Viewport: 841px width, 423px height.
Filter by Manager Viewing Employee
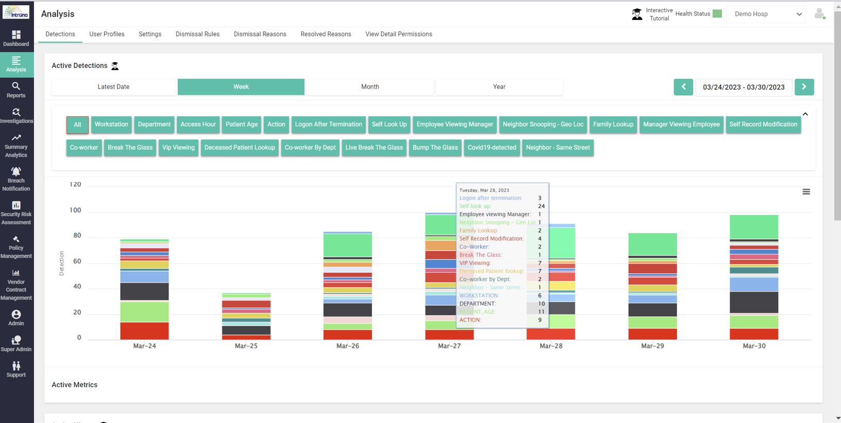[681, 125]
